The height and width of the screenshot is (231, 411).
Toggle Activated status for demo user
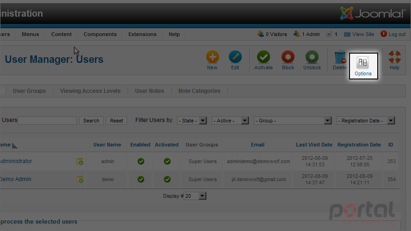coord(167,179)
